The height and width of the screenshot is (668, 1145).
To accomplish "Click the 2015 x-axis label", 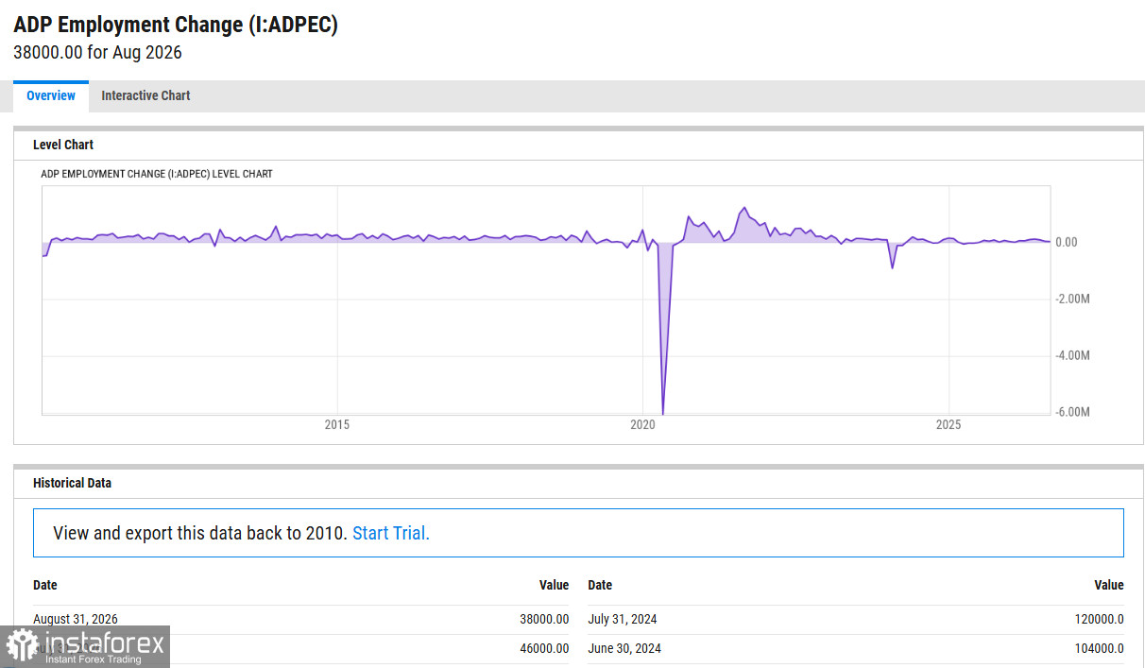I will click(336, 425).
